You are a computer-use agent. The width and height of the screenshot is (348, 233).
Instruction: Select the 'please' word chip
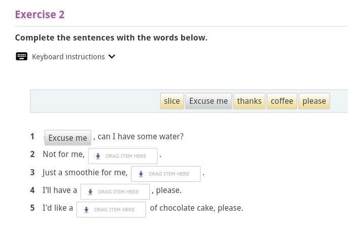tap(314, 101)
